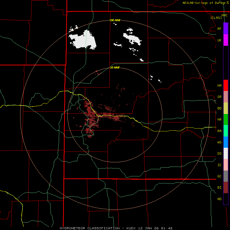Click the BI dark red swatch
This screenshot has width=230, height=230.
coord(226,188)
